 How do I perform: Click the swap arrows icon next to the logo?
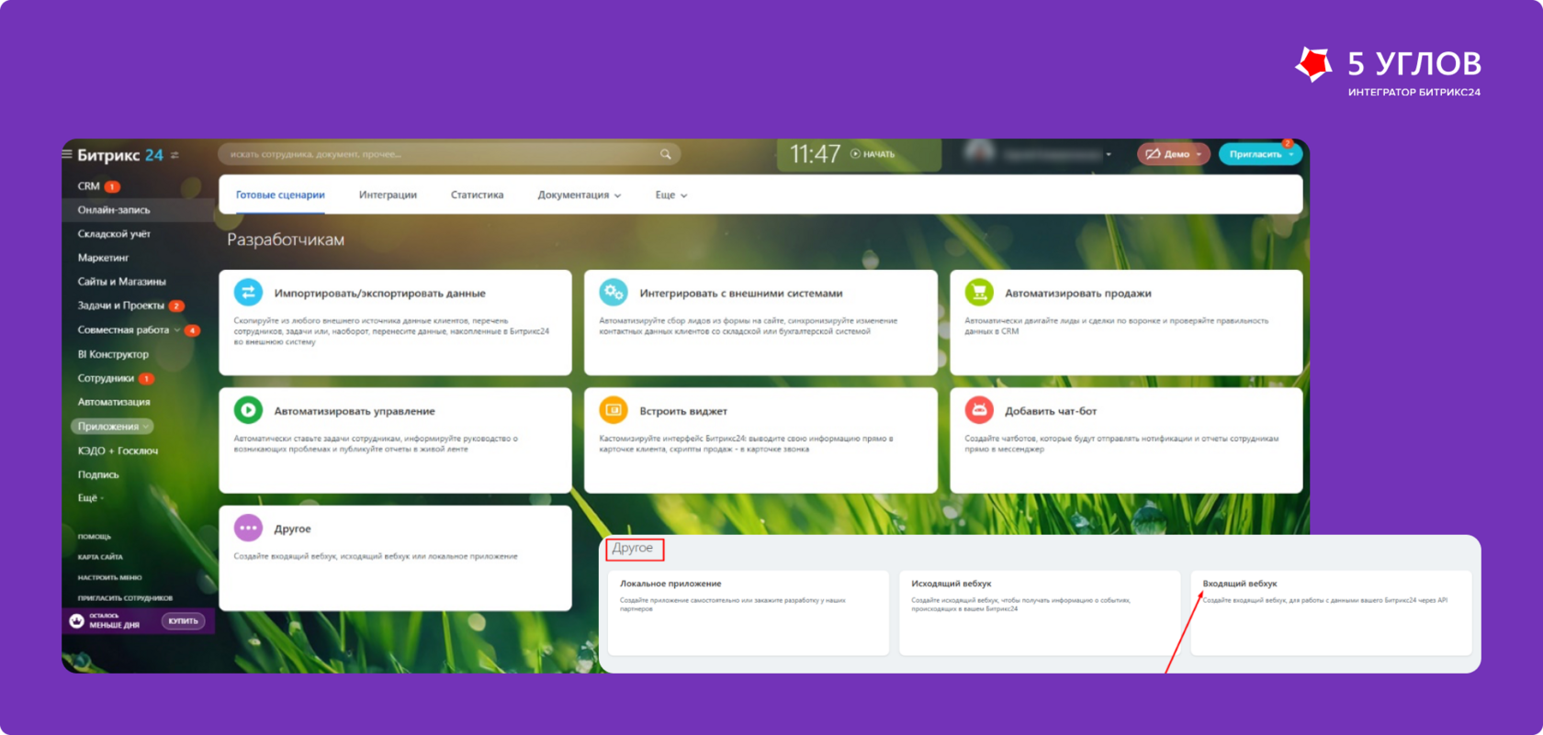coord(175,155)
